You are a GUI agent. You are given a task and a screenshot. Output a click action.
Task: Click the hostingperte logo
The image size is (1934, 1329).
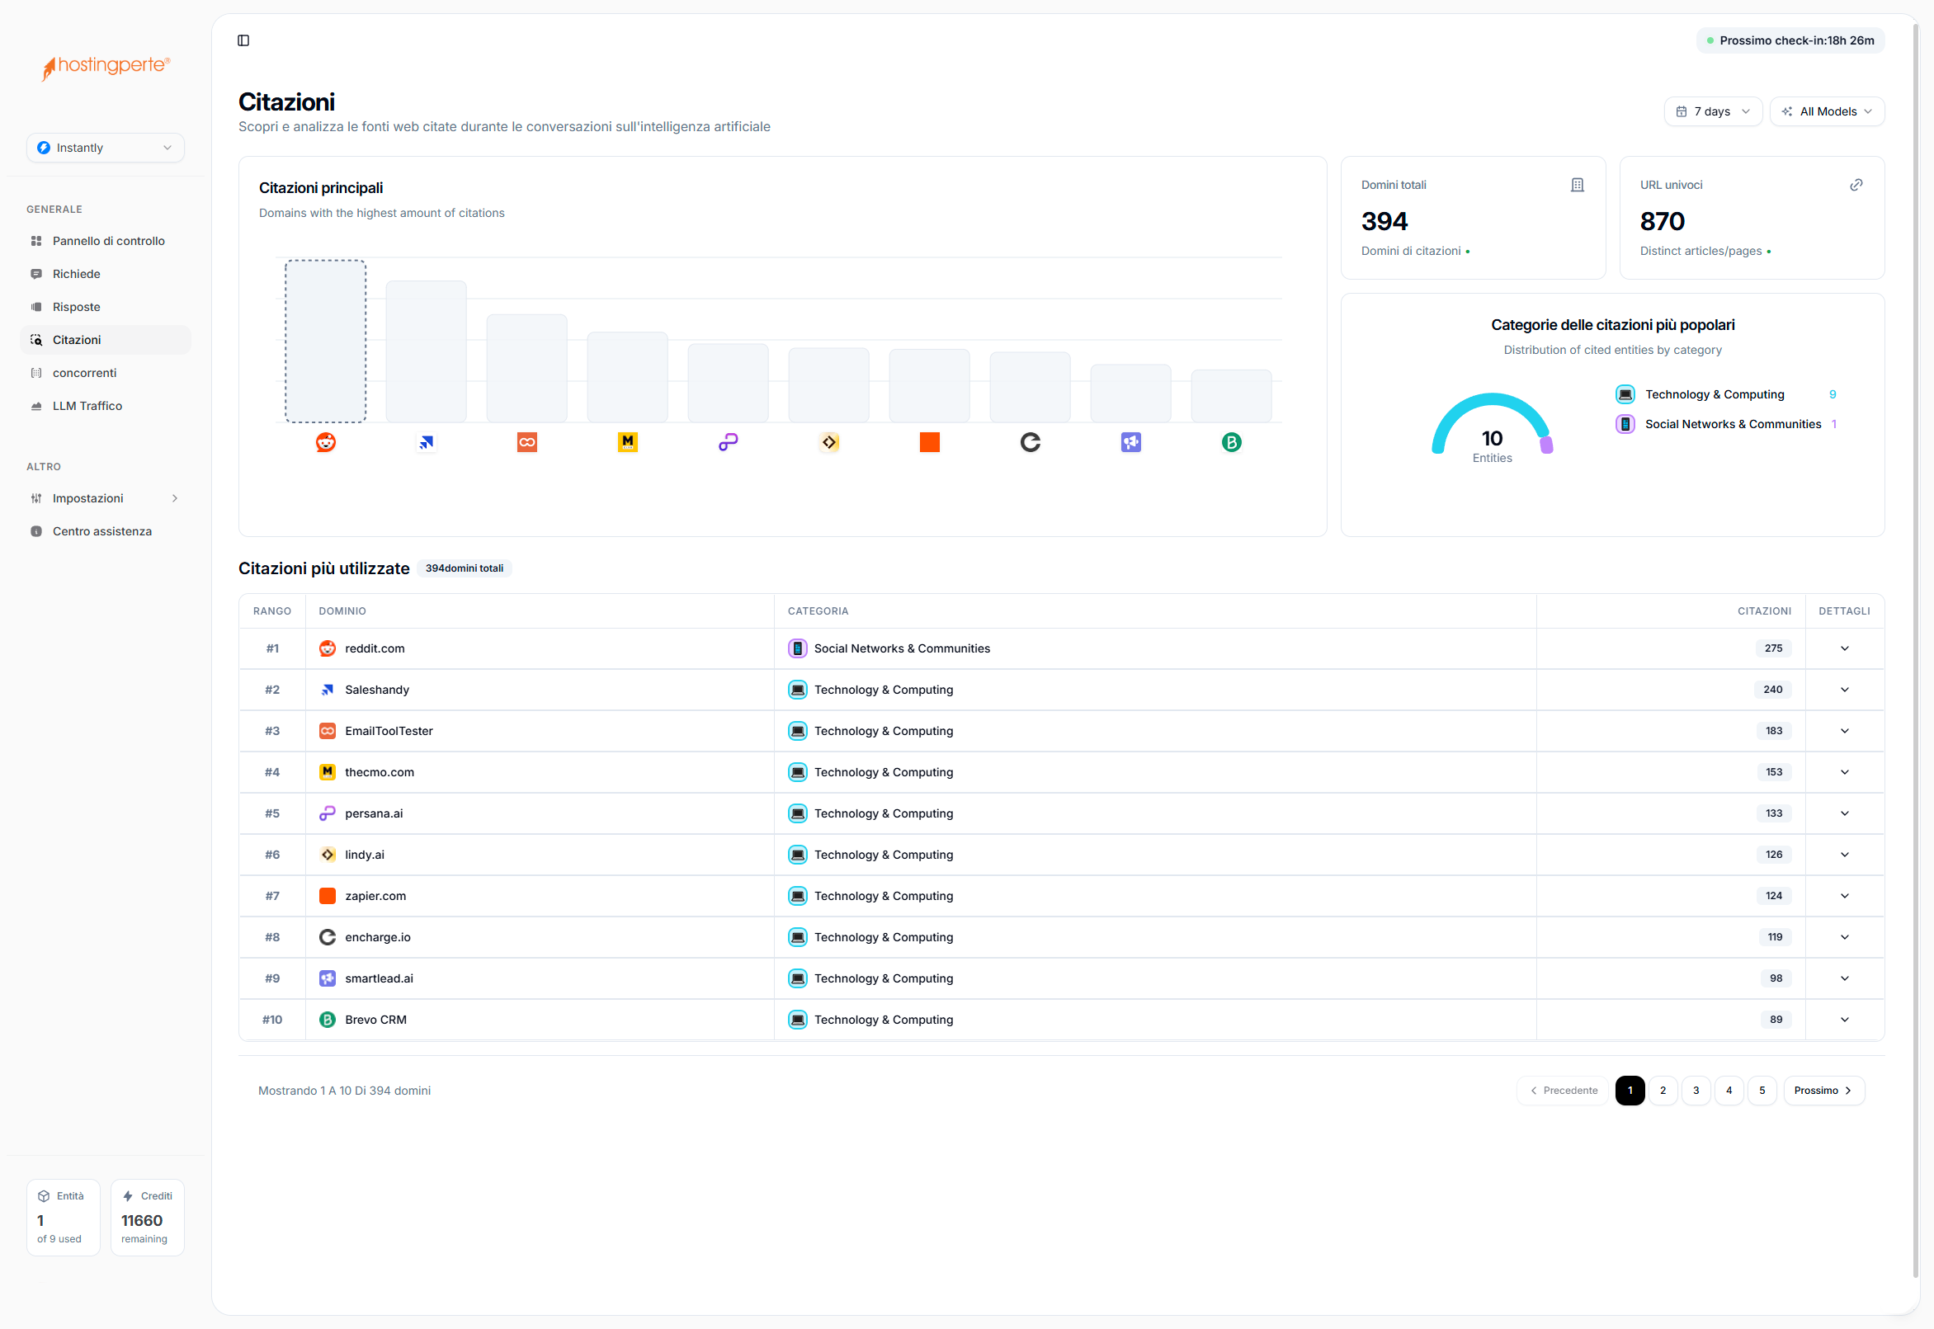pos(106,67)
